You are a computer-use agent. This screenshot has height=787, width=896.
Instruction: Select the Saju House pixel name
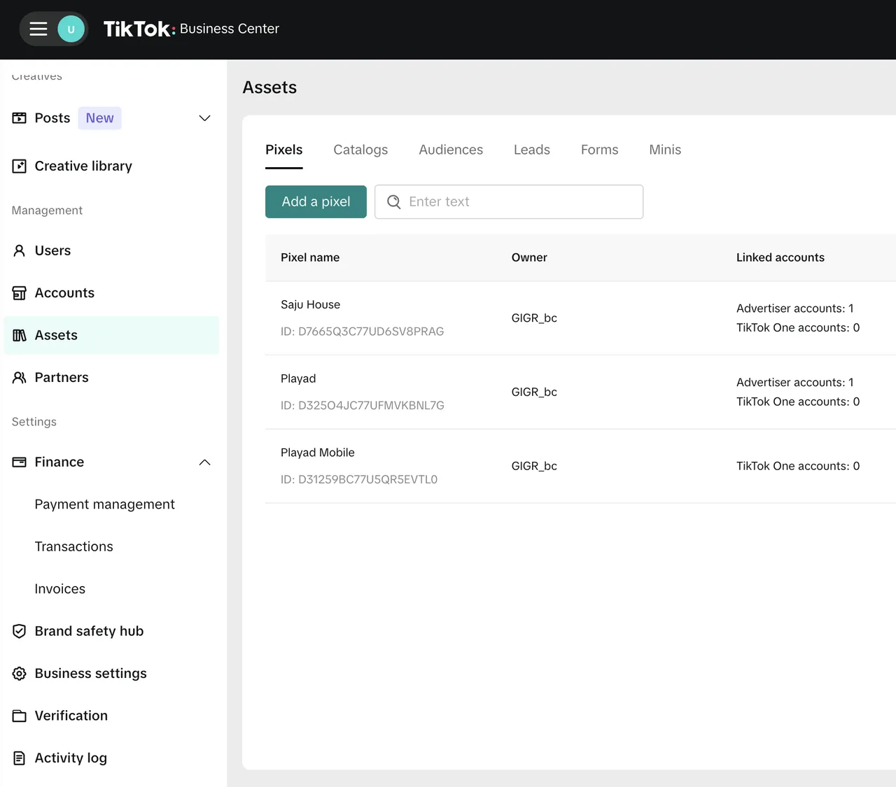[x=311, y=305]
